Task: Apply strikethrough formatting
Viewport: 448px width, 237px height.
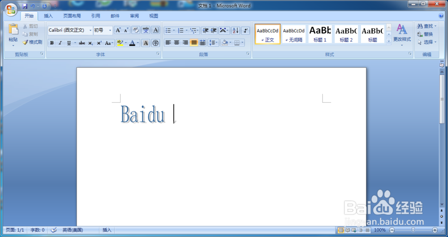Action: click(82, 43)
